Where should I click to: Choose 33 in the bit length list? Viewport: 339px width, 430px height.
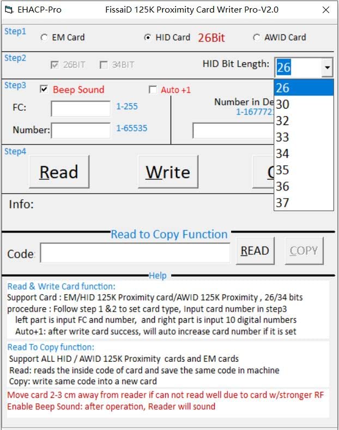point(304,137)
